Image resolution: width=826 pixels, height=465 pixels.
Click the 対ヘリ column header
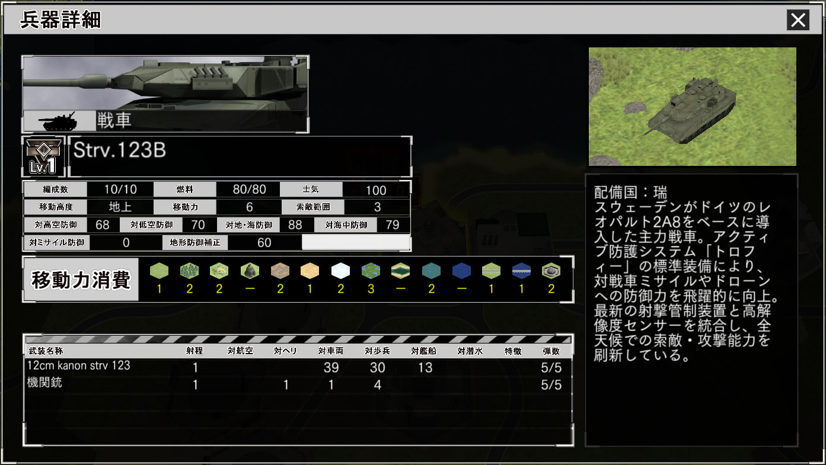coord(286,351)
